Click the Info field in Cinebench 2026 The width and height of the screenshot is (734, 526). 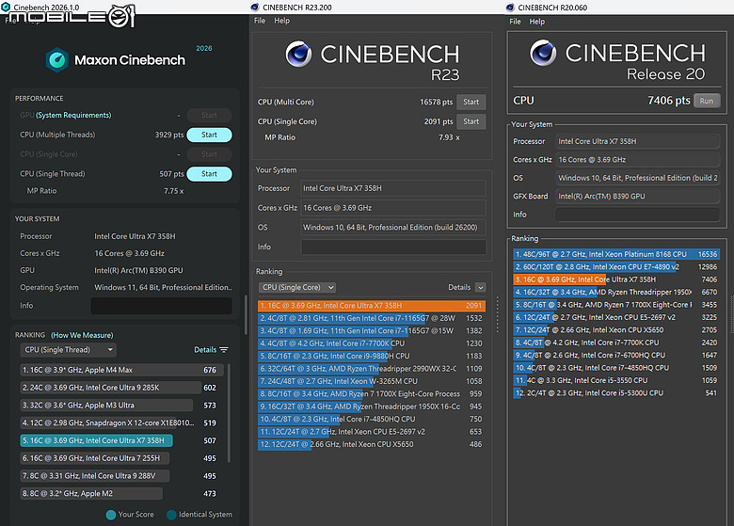(162, 306)
